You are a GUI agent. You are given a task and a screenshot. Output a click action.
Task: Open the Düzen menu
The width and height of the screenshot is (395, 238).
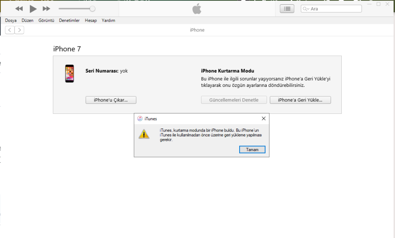click(x=27, y=21)
